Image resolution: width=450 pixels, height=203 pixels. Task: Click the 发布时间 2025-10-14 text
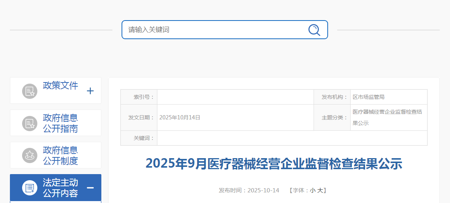(249, 190)
